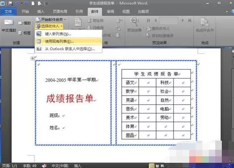
Task: Select Print Layout view button
Action: (152, 166)
